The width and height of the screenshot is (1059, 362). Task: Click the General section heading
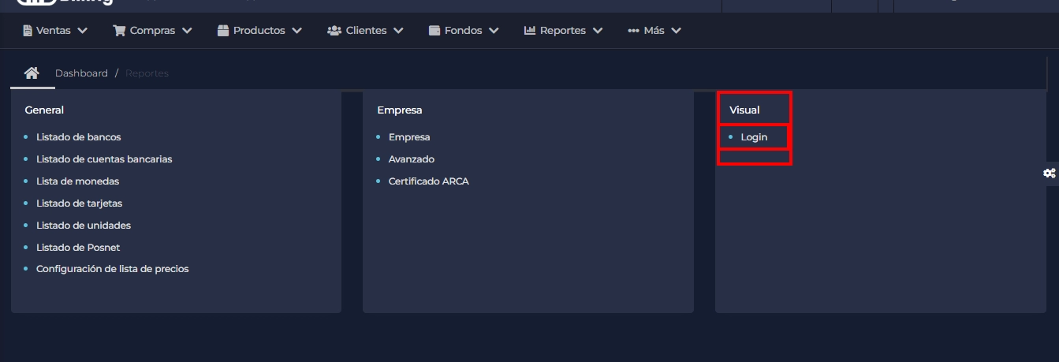(44, 110)
